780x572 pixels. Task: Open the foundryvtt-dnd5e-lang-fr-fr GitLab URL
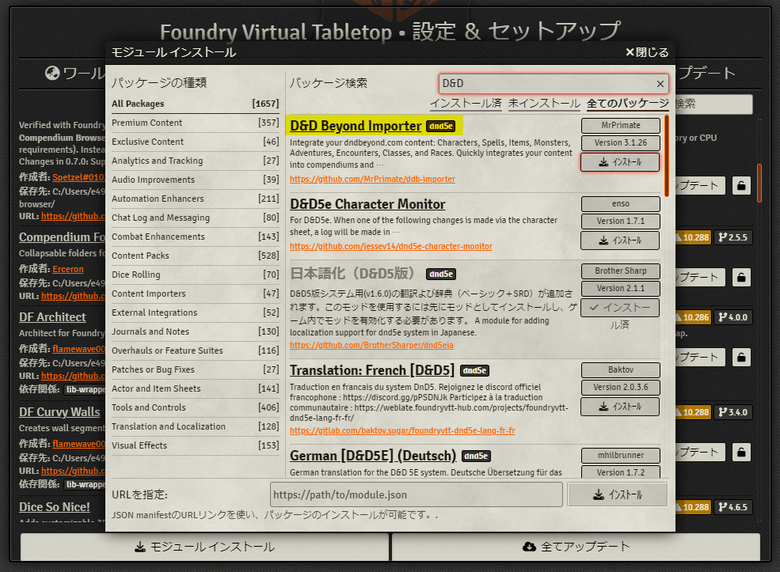pyautogui.click(x=402, y=430)
